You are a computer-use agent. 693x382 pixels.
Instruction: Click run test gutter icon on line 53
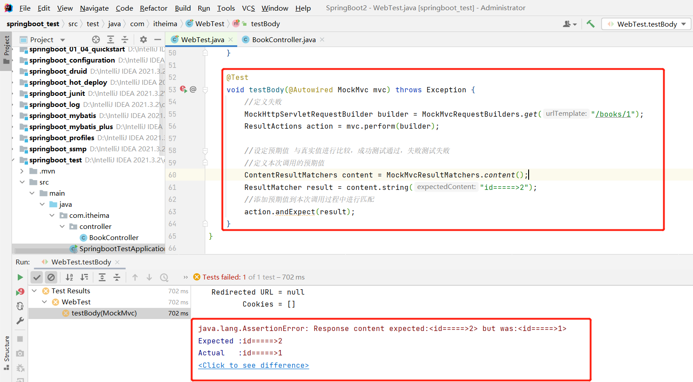[x=183, y=89]
